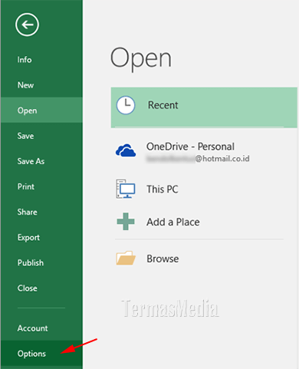299x369 pixels.
Task: Open the Export page
Action: click(41, 237)
